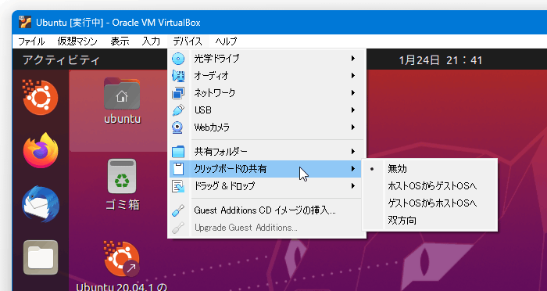Expand the 共有フォルダー submenu arrow
Viewport: 547px width, 291px height.
pos(353,152)
